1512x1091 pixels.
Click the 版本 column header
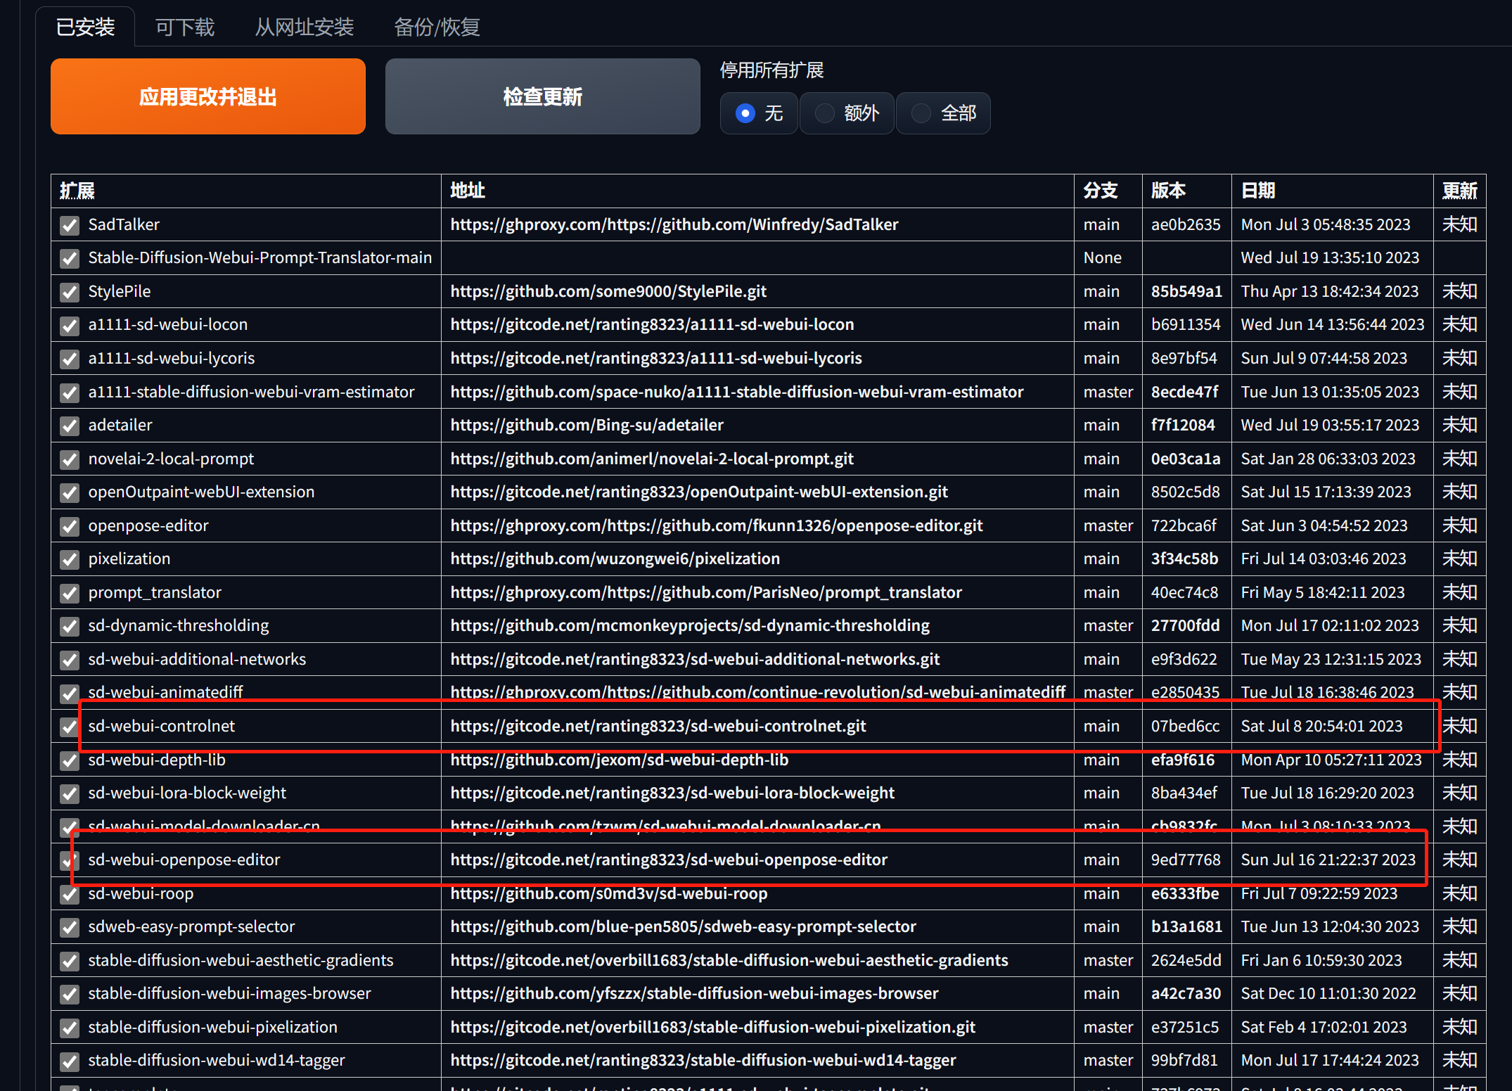coord(1169,191)
